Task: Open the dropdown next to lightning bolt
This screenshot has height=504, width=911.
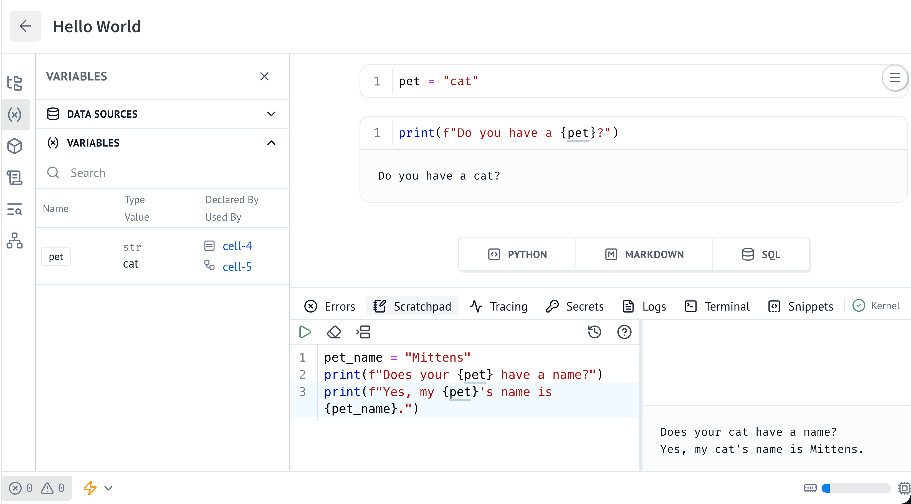Action: point(108,488)
